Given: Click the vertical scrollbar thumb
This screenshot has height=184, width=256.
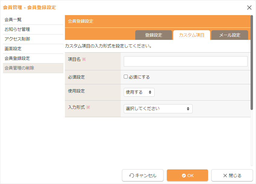Looking at the screenshot, I should (252, 62).
